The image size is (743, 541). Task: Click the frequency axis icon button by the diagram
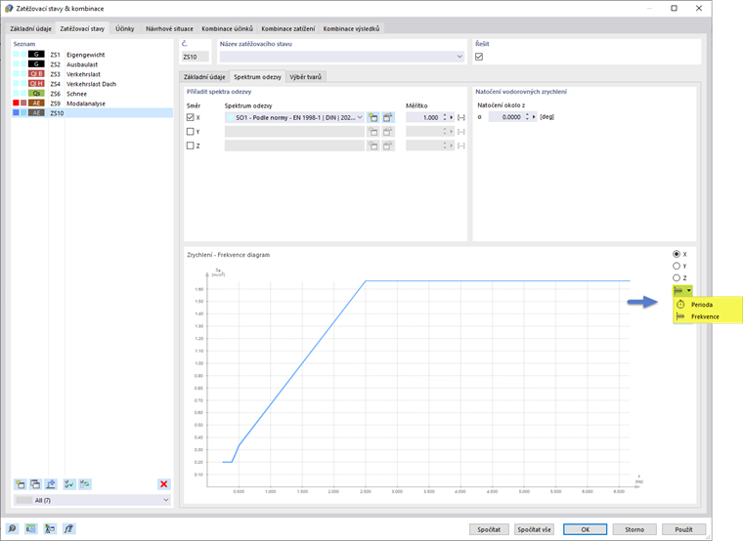tap(678, 290)
